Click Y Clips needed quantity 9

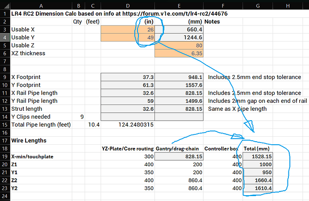click(82, 117)
